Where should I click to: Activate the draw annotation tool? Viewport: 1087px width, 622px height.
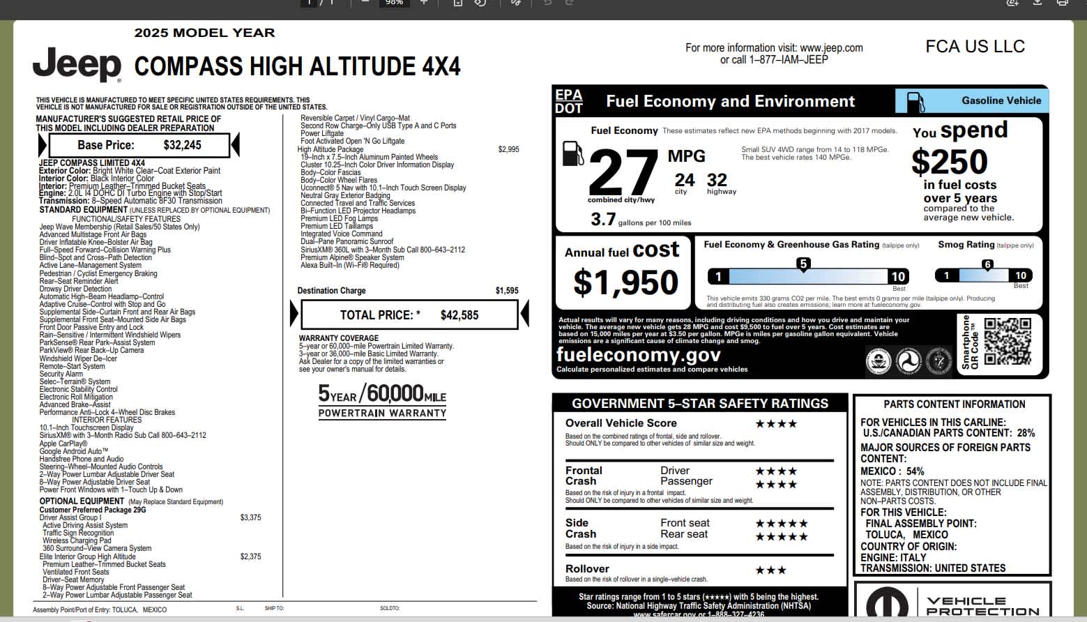[515, 2]
